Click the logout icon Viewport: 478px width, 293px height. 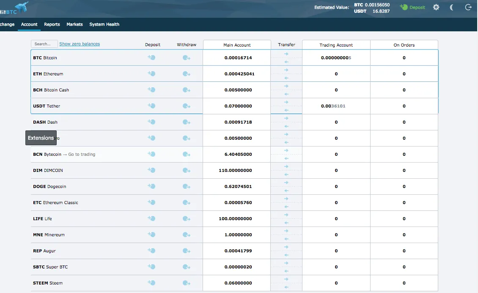468,7
